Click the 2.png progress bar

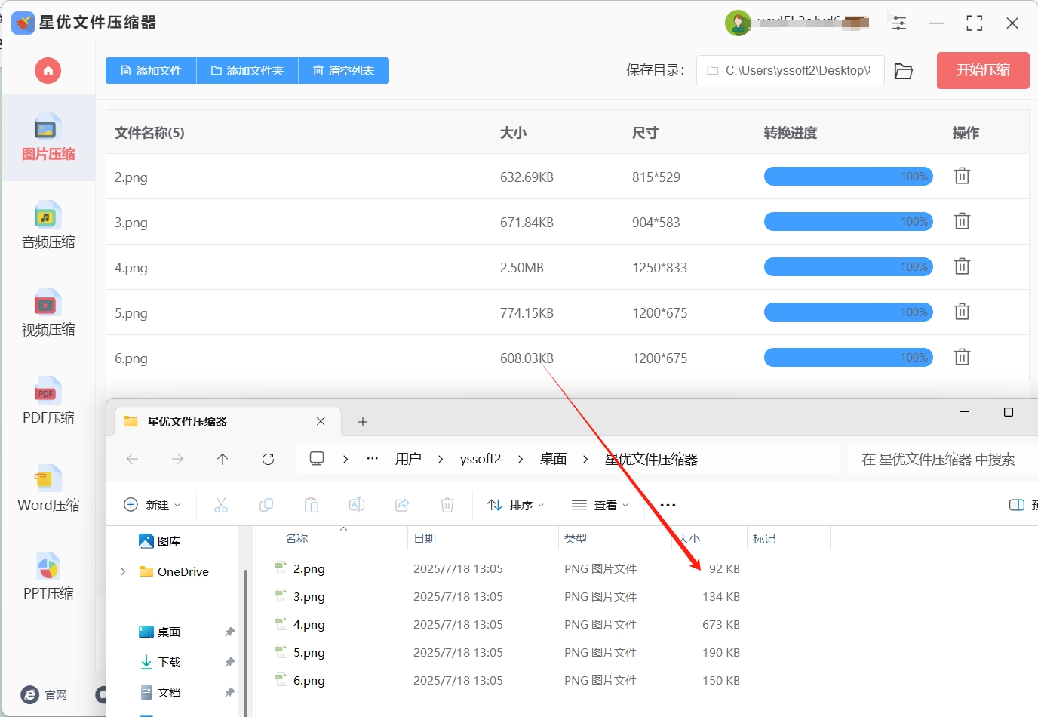pyautogui.click(x=849, y=177)
